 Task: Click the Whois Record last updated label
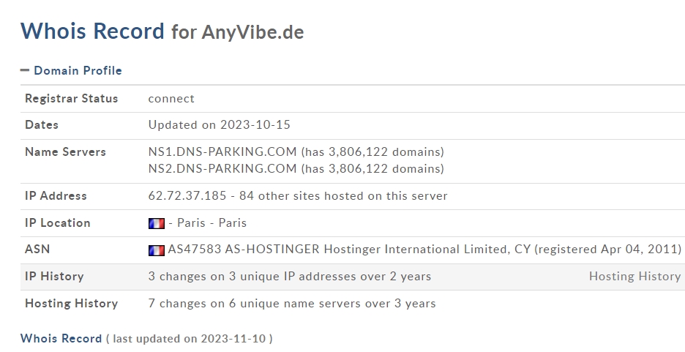pyautogui.click(x=146, y=338)
